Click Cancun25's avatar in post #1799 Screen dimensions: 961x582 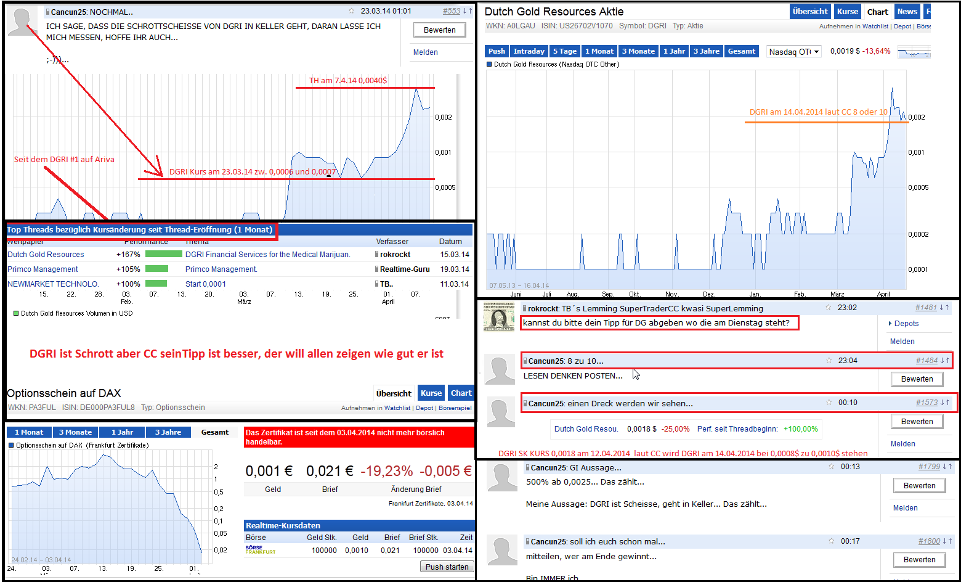(x=502, y=477)
